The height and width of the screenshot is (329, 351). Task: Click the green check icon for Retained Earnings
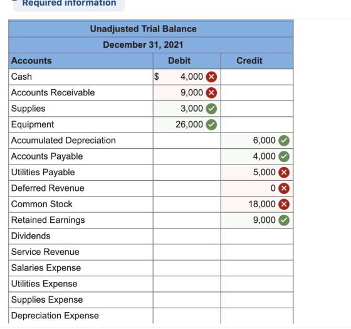coord(284,220)
